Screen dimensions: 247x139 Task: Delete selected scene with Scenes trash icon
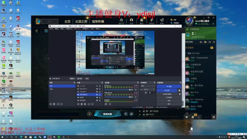54,104
